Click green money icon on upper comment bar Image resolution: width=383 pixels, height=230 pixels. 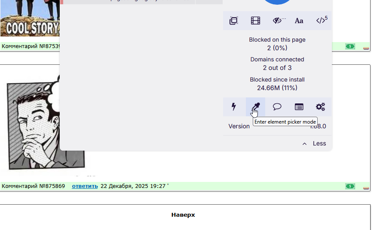click(x=350, y=46)
